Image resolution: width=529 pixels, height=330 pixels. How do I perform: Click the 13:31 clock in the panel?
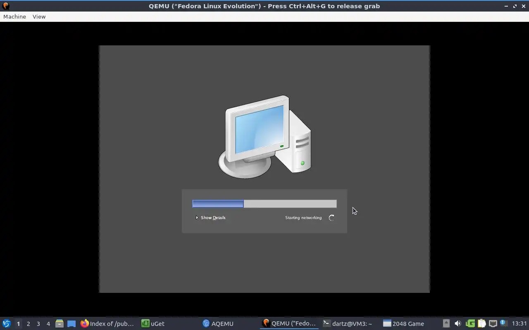point(519,323)
